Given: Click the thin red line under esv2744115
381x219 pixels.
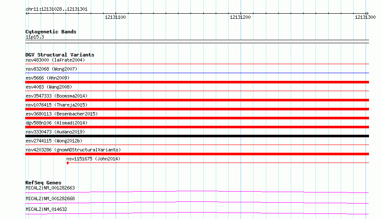Looking at the screenshot, I should 197,145.
